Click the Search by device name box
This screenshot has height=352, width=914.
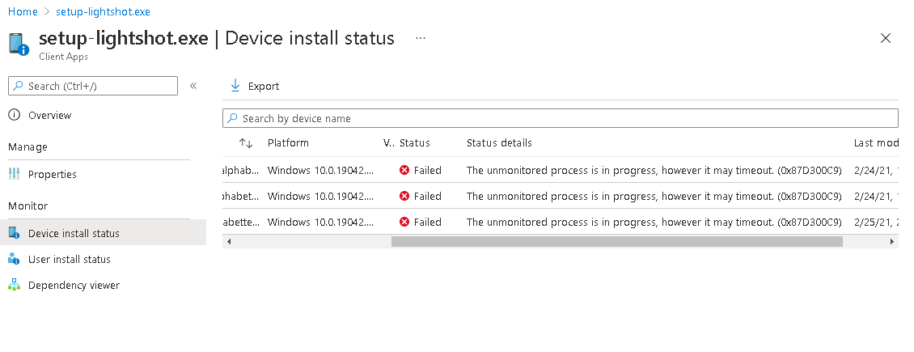pos(560,118)
